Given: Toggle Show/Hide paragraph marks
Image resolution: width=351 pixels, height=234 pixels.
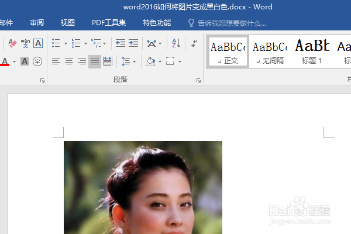Looking at the screenshot, I should tap(194, 43).
